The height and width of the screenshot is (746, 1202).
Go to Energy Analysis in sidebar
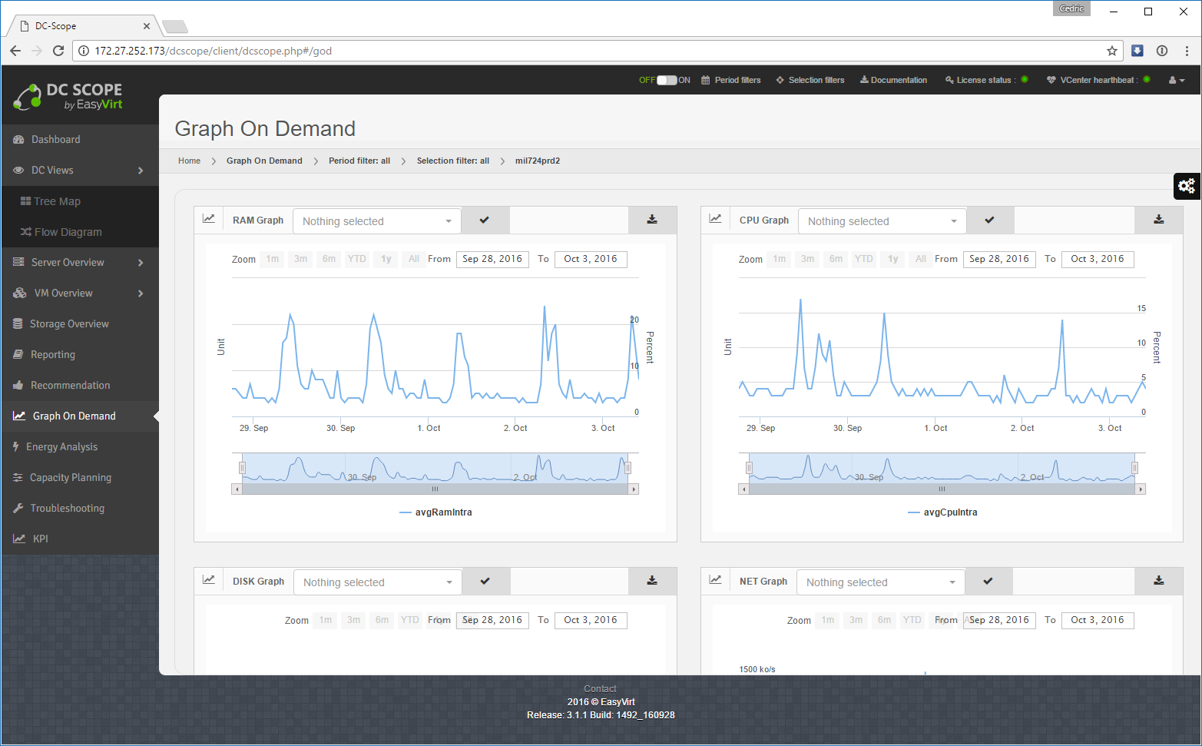click(x=61, y=447)
